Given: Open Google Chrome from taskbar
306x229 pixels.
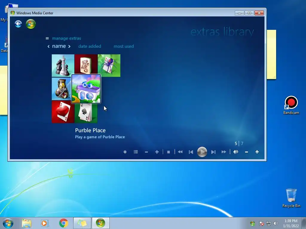Looking at the screenshot, I should [63, 223].
